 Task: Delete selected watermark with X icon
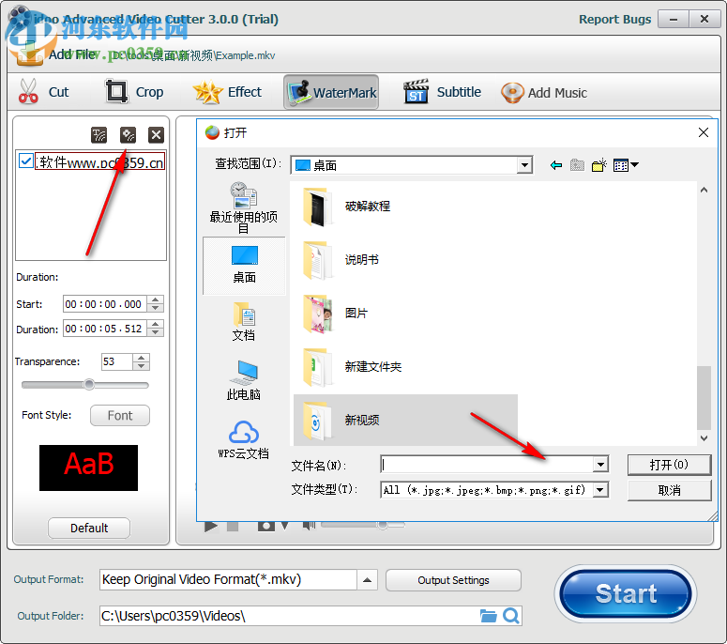click(156, 135)
